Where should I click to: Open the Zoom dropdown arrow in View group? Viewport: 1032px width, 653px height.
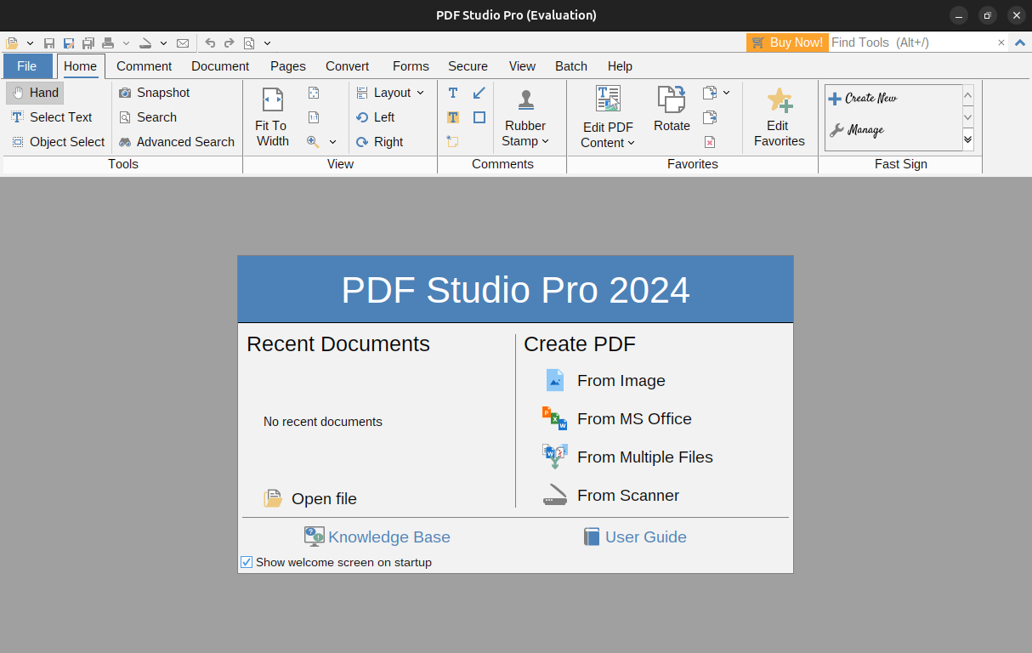point(332,142)
